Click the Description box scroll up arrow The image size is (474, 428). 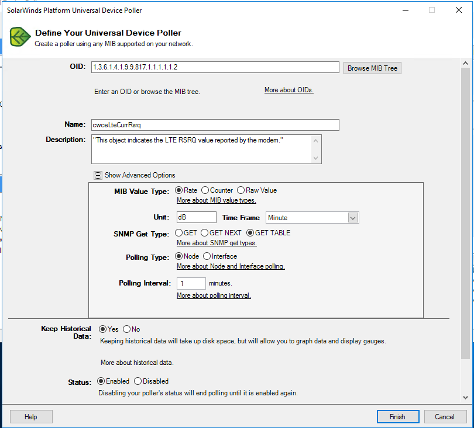coord(315,141)
